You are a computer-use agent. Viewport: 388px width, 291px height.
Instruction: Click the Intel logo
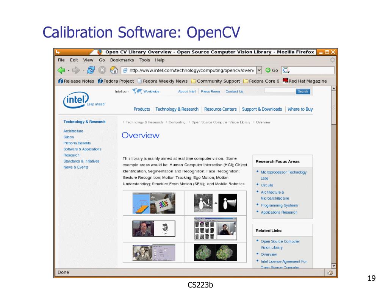click(76, 100)
